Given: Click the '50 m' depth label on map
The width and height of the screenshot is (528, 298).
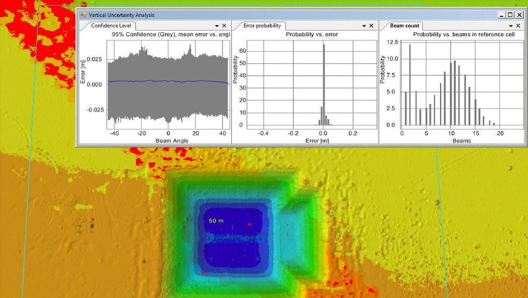Looking at the screenshot, I should click(216, 221).
